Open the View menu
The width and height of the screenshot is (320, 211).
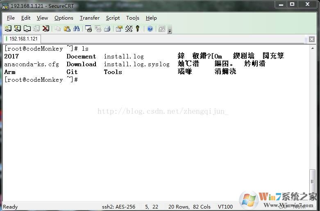tap(42, 18)
